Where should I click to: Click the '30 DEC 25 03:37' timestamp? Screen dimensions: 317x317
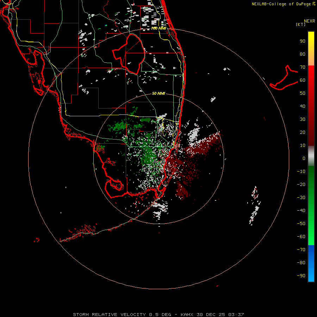point(220,315)
